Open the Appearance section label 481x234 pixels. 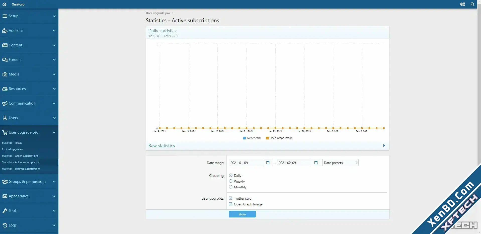[19, 196]
